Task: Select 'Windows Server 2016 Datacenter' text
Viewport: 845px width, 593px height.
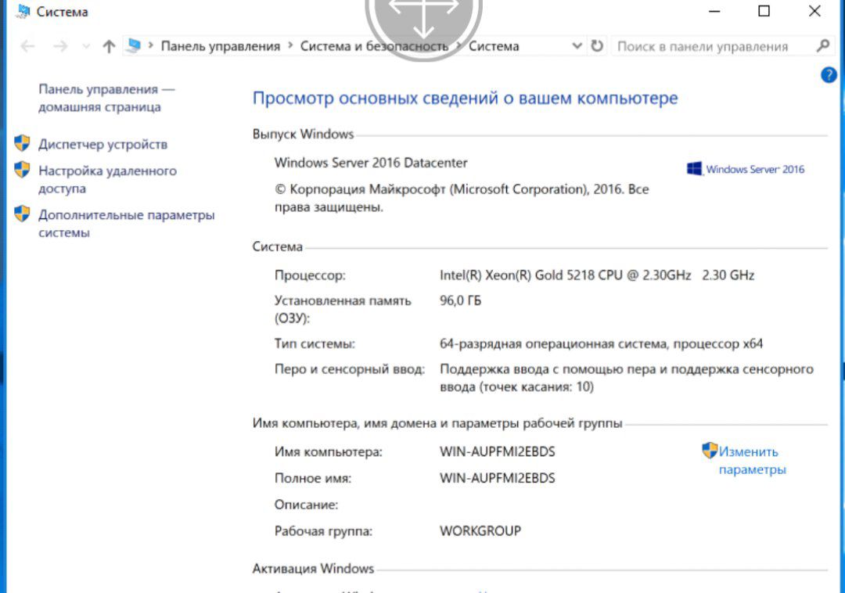Action: pos(371,163)
